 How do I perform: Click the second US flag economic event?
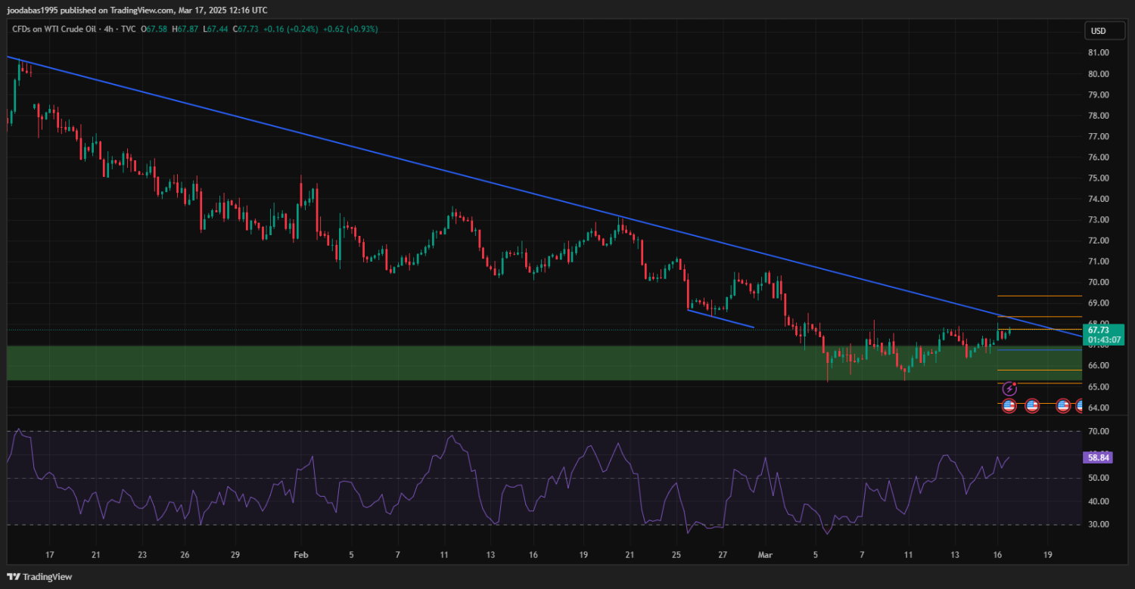pos(1031,406)
